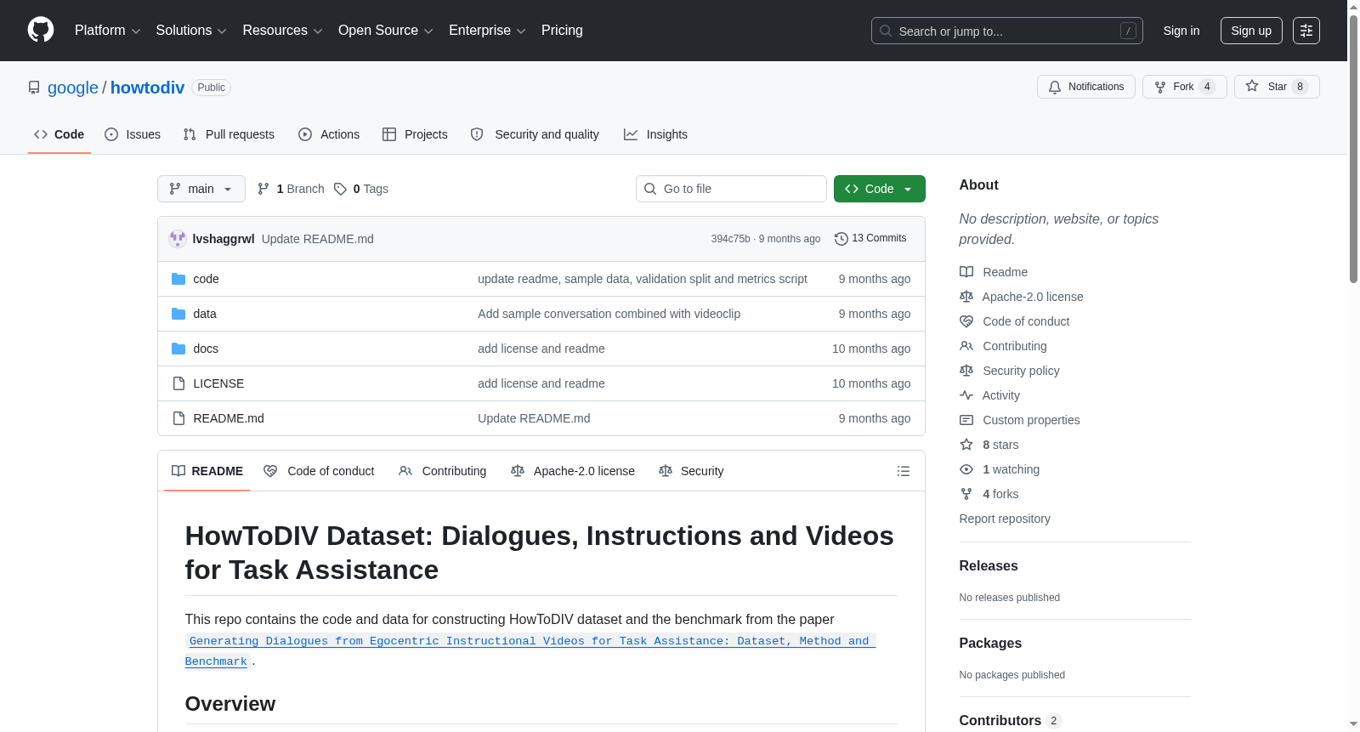Viewport: 1360px width, 732px height.
Task: Click the tag icon next to Tags
Action: [340, 189]
